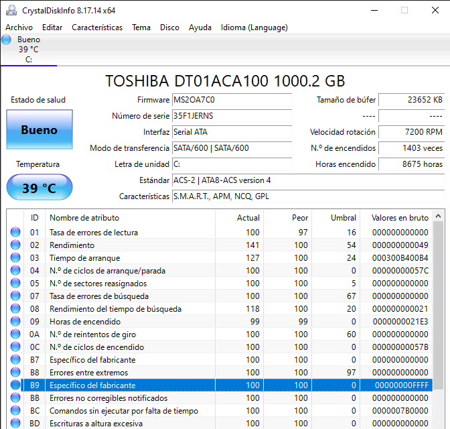Click status orb for Horas de encendido row

(15, 322)
